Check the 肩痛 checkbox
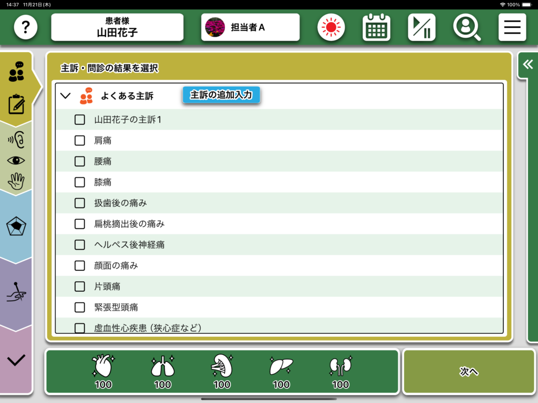The height and width of the screenshot is (403, 538). click(80, 141)
